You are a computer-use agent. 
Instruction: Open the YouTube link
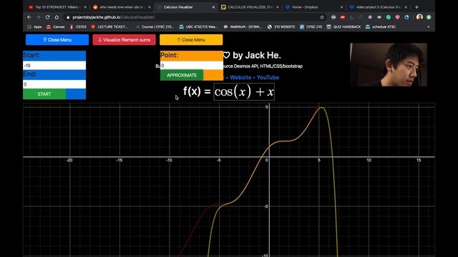click(x=268, y=78)
